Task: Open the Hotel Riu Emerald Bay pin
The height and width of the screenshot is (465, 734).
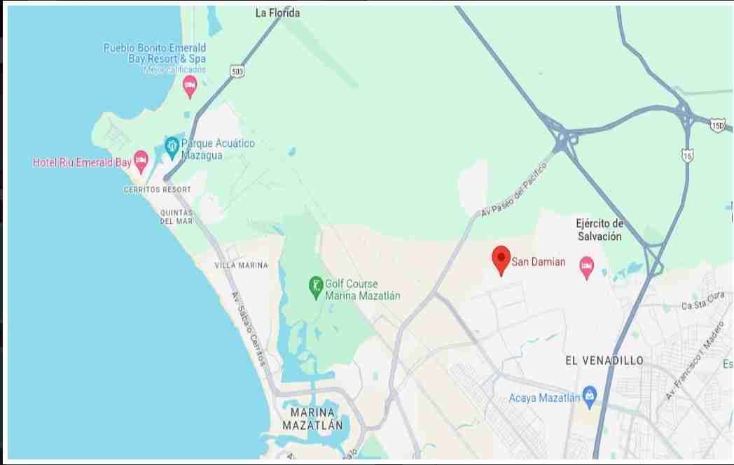Action: pos(141,162)
